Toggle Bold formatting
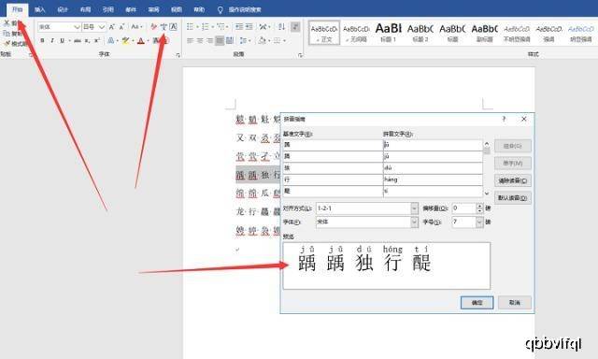The image size is (598, 359). [42, 40]
